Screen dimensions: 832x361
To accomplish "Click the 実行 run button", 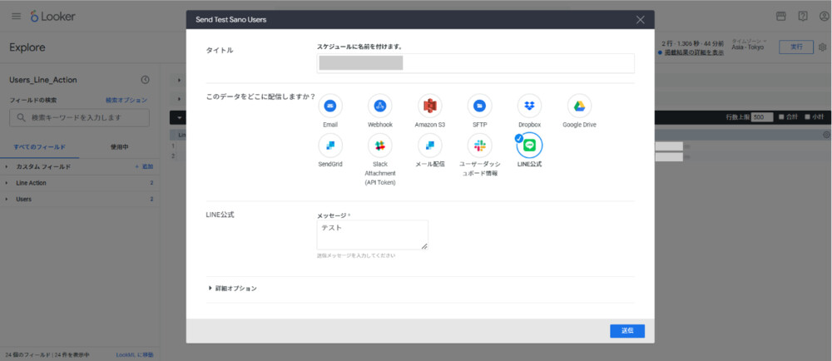I will [x=796, y=47].
